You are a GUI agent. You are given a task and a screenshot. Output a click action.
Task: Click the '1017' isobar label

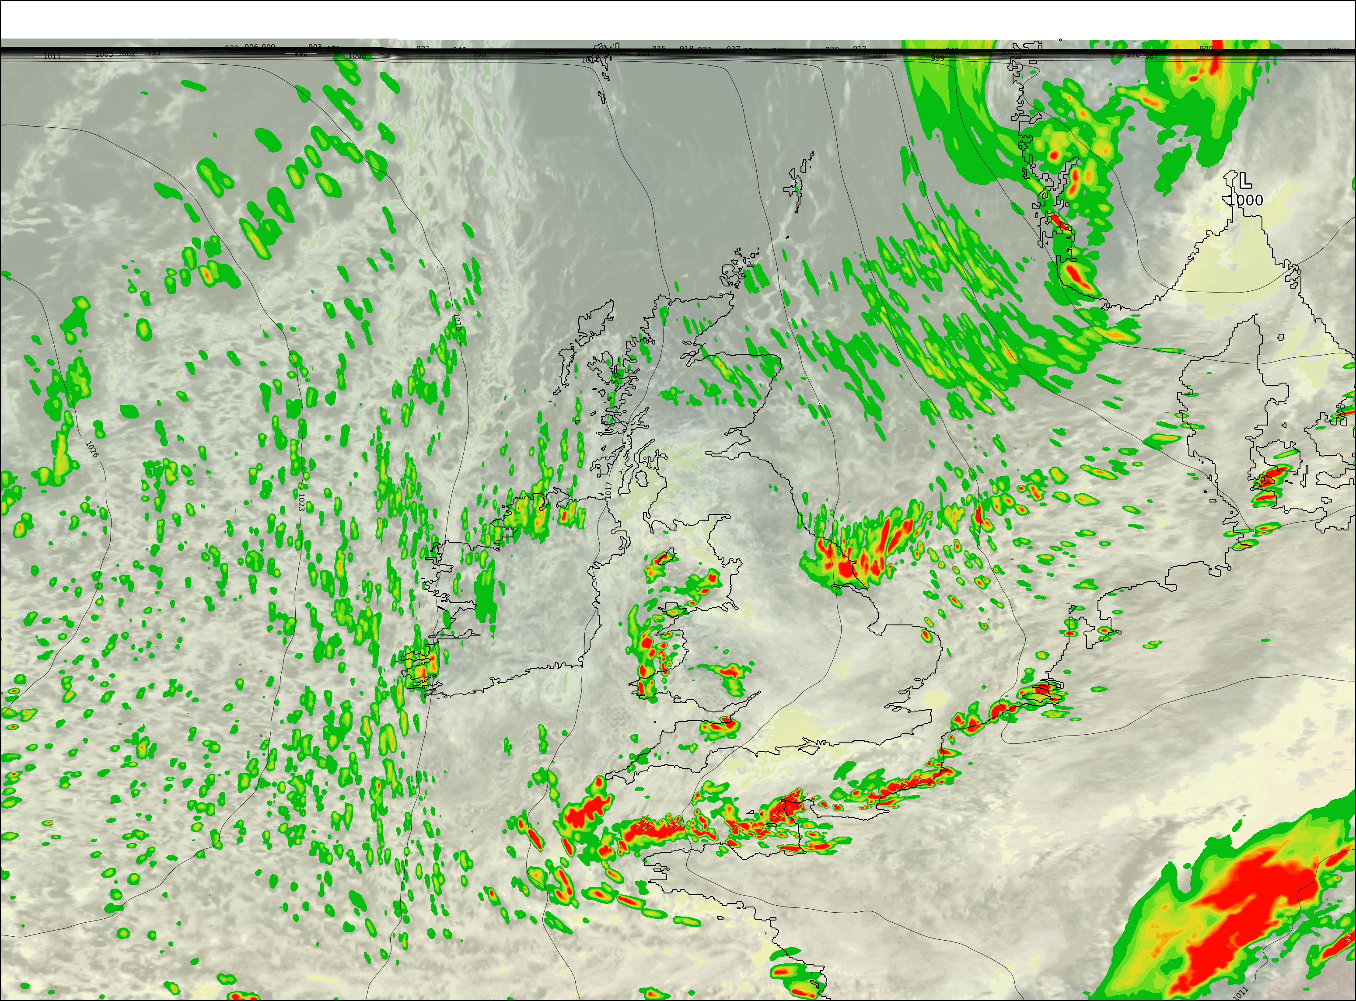pyautogui.click(x=608, y=490)
